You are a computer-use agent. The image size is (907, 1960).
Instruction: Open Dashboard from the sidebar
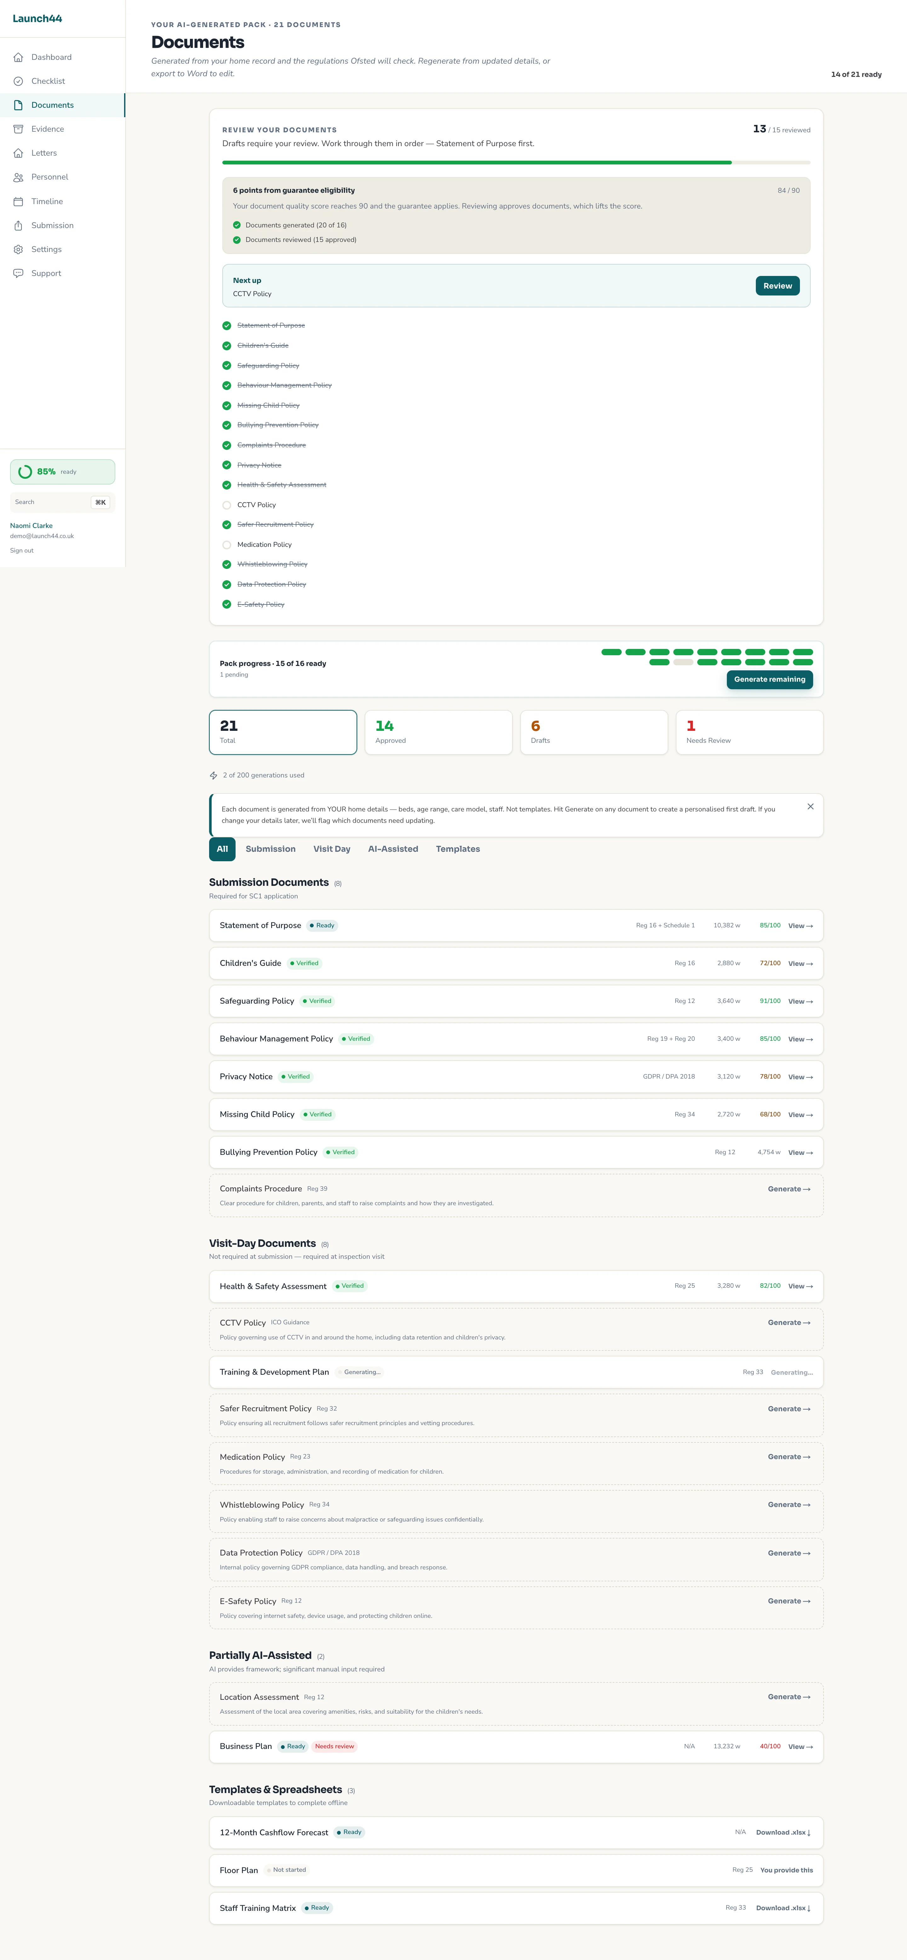click(x=62, y=57)
